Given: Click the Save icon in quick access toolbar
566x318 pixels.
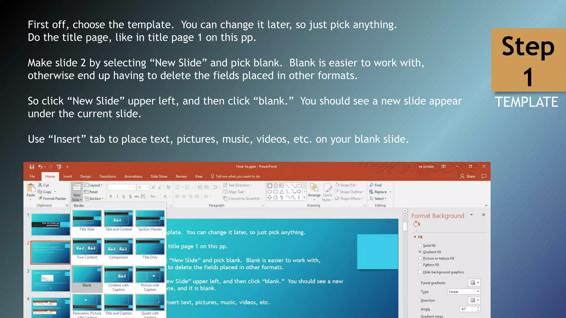Looking at the screenshot, I should click(32, 167).
